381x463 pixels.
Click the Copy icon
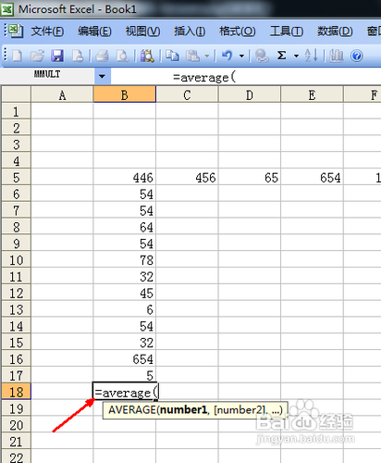click(172, 56)
